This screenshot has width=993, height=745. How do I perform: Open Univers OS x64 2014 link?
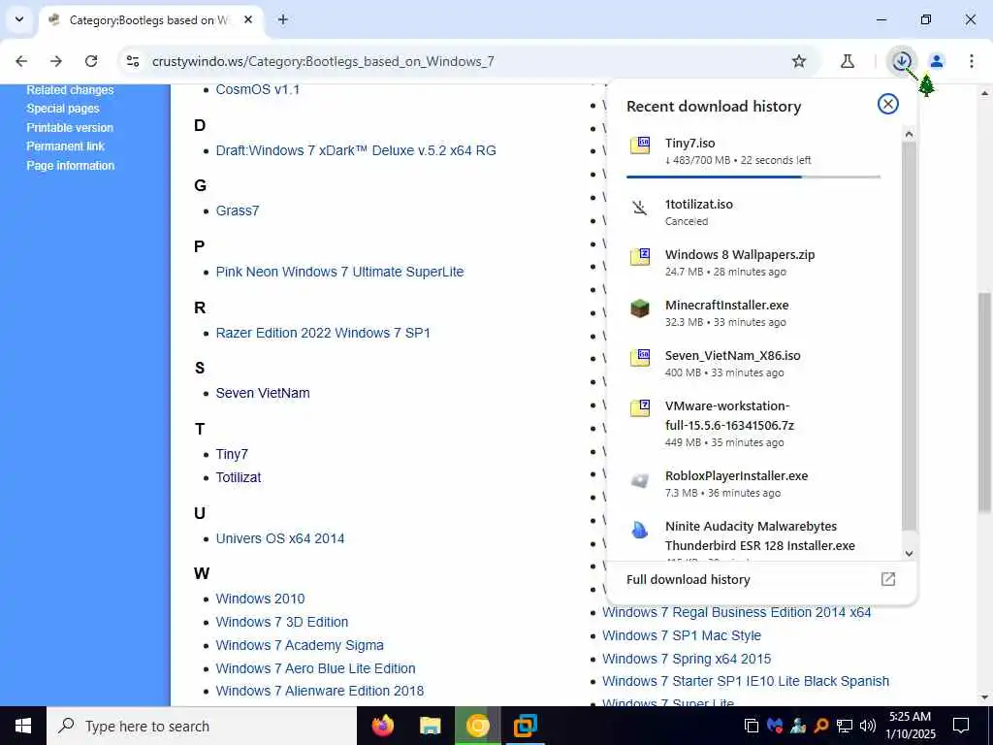pyautogui.click(x=280, y=538)
